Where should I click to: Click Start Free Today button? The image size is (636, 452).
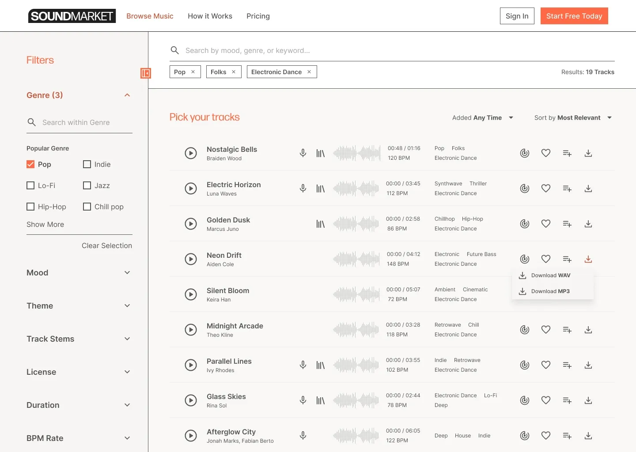[x=574, y=16]
